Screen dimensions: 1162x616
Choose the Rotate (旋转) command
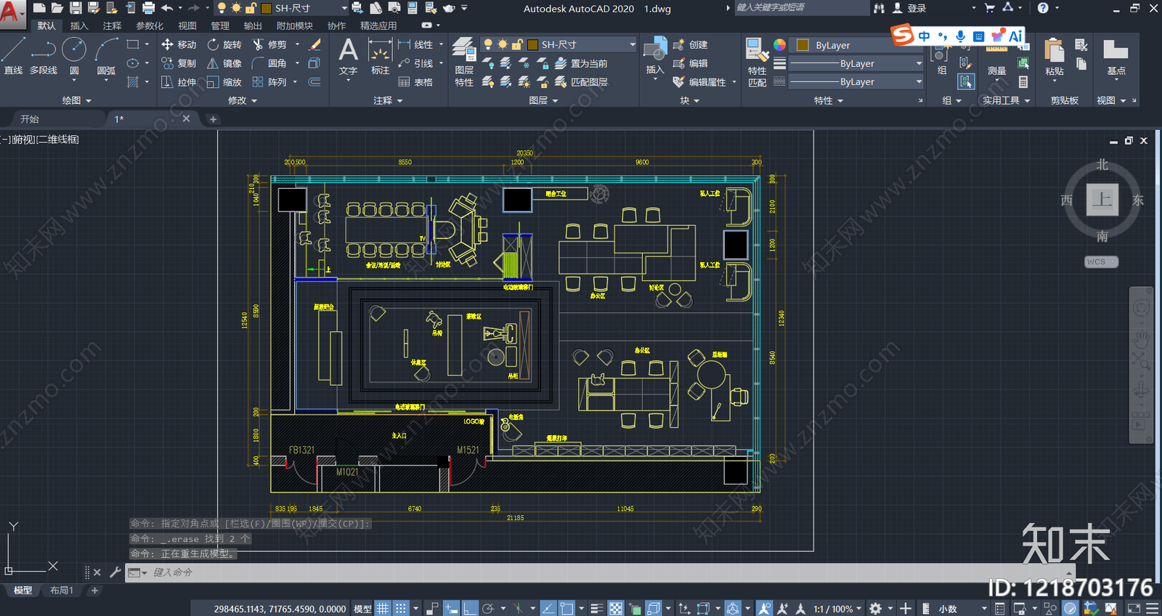point(224,44)
